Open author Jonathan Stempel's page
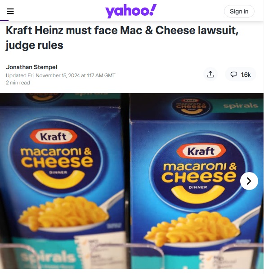Screen dimensions: 264x274 31,67
